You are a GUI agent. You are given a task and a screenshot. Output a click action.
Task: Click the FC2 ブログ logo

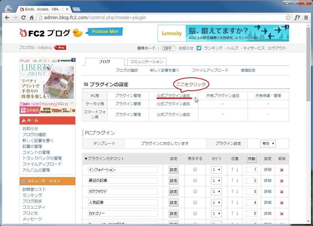pyautogui.click(x=45, y=33)
